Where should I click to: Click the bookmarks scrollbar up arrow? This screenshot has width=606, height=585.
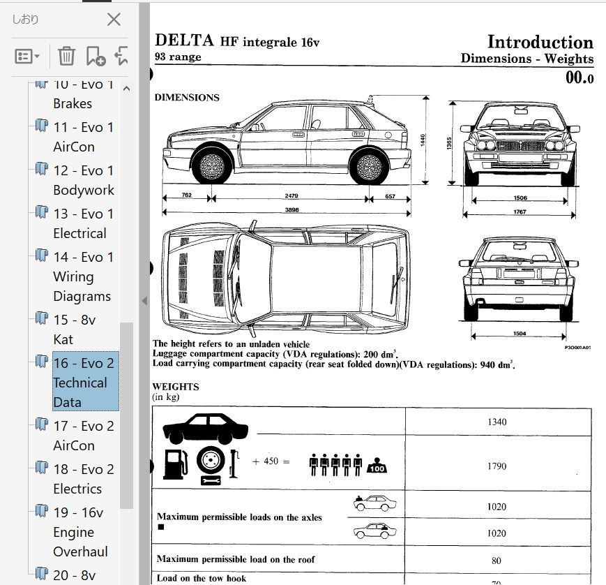pyautogui.click(x=126, y=89)
